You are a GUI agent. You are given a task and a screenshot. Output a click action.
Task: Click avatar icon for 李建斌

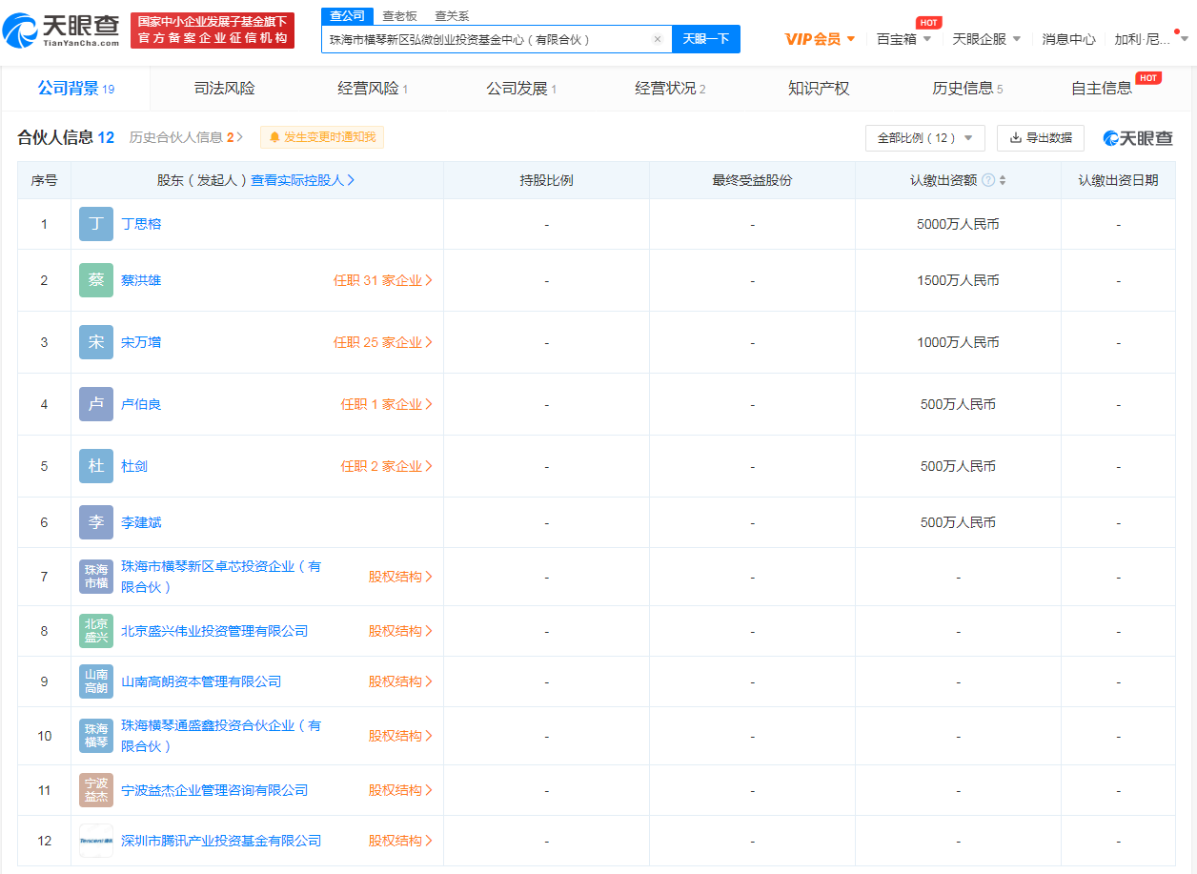coord(96,522)
